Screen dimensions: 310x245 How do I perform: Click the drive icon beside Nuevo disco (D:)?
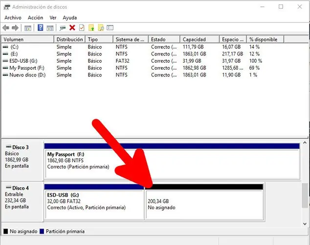5,75
